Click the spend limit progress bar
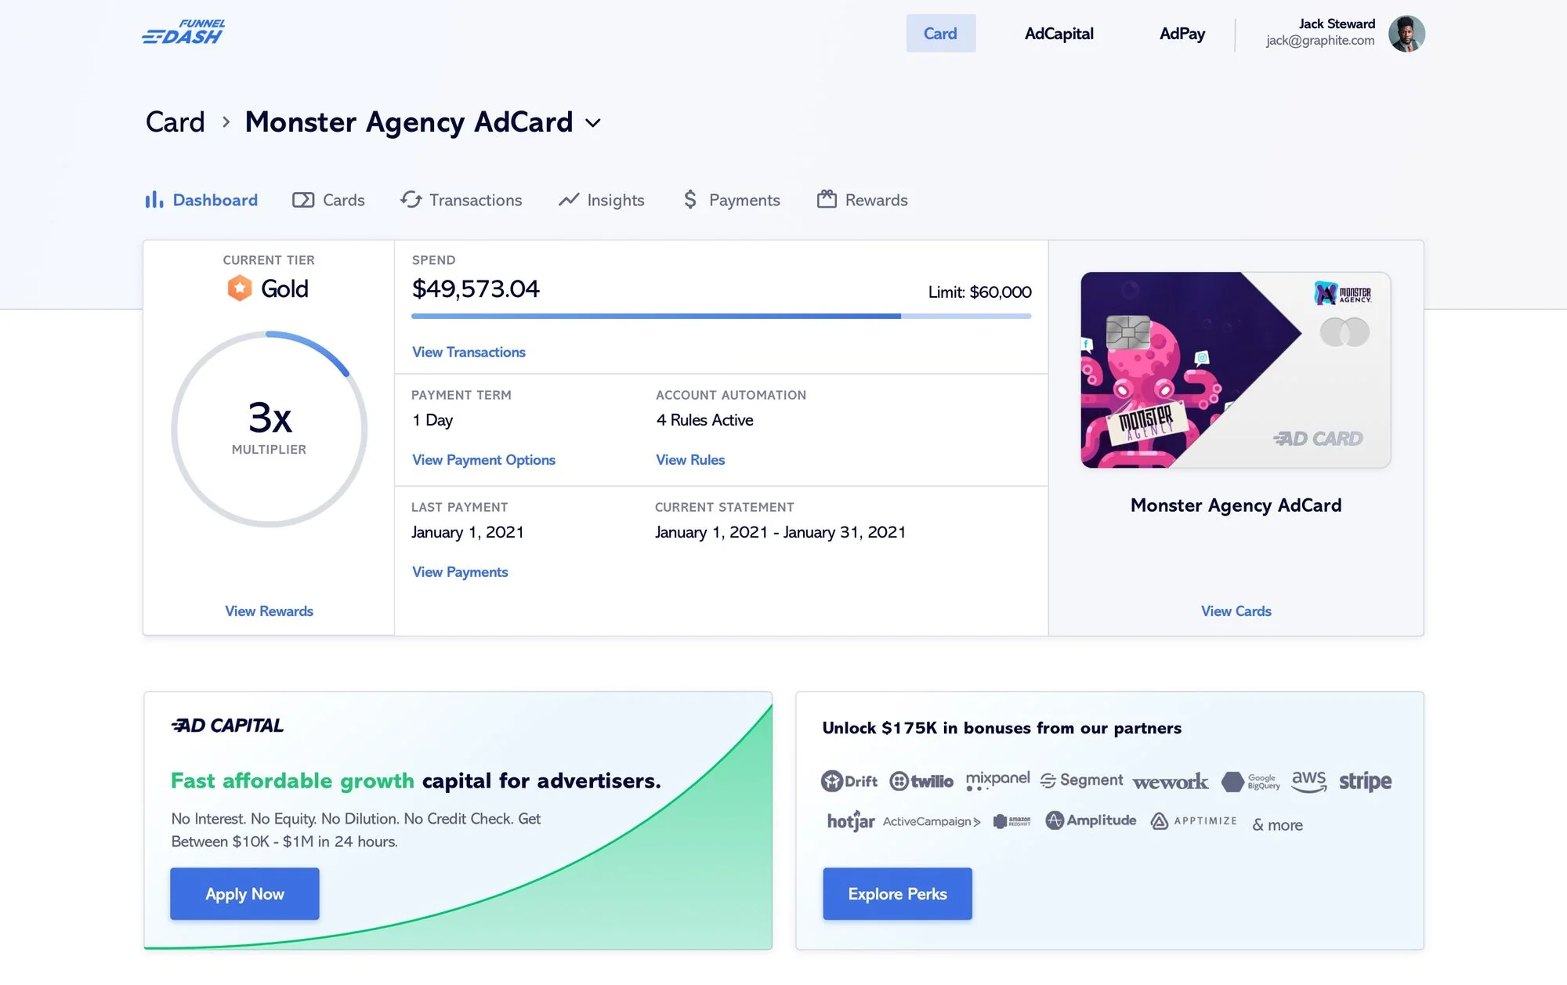Image resolution: width=1567 pixels, height=985 pixels. tap(721, 316)
